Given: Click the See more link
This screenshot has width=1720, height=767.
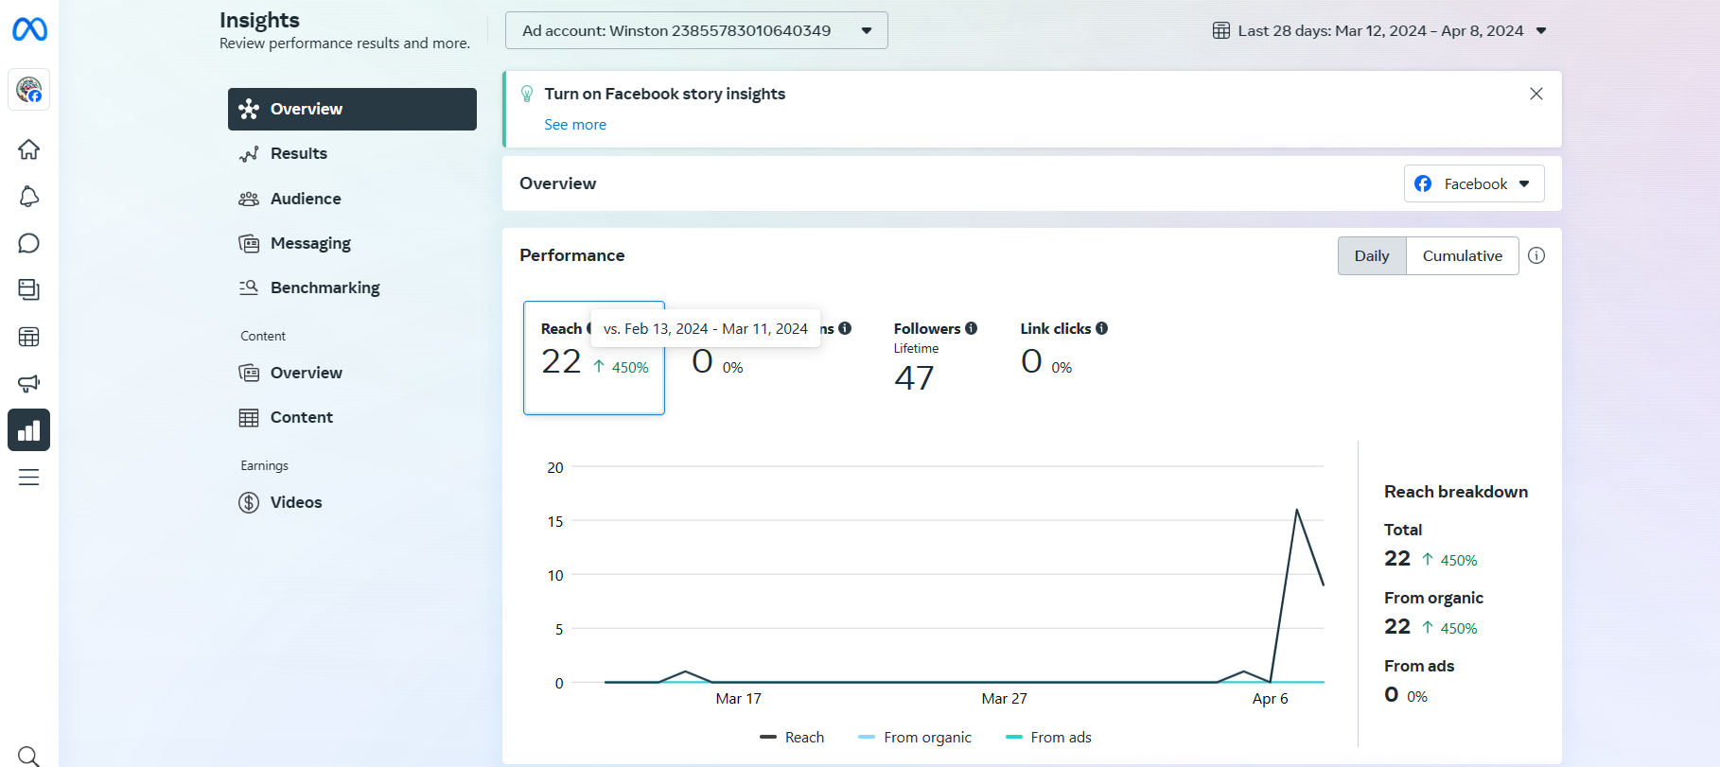Looking at the screenshot, I should (575, 125).
